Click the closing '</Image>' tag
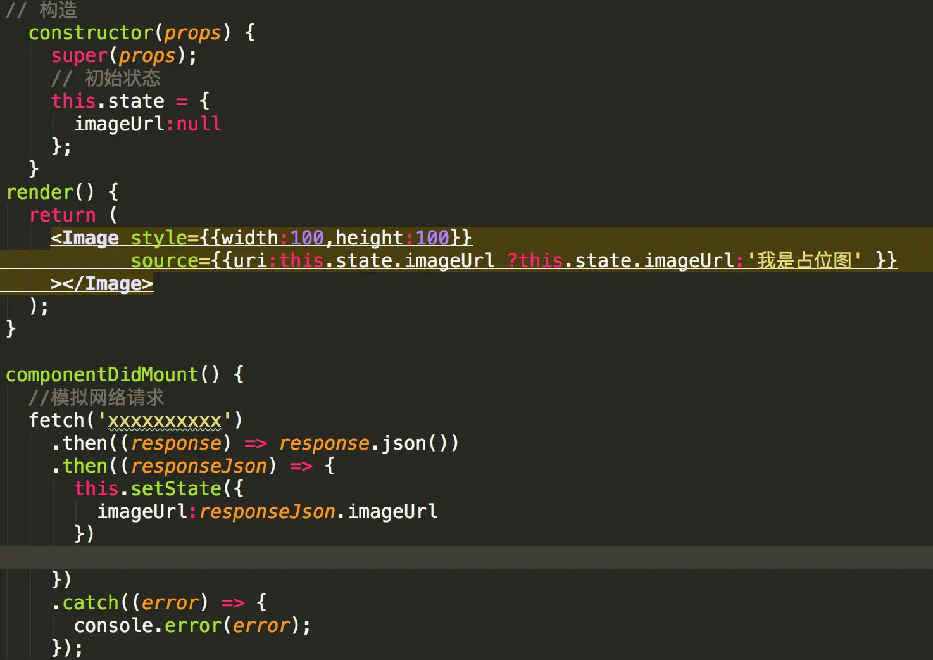The width and height of the screenshot is (933, 660). click(x=108, y=284)
